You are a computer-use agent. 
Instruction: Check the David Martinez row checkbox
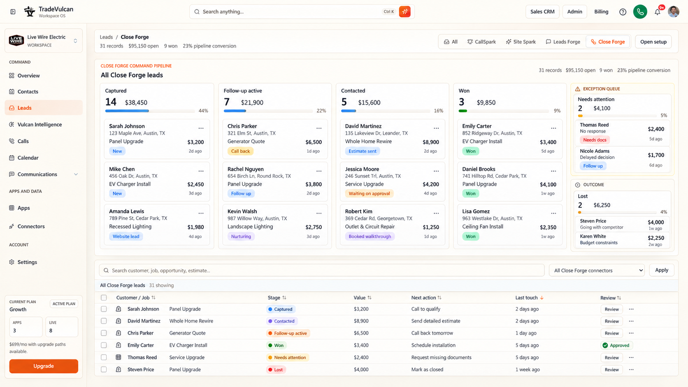(104, 321)
